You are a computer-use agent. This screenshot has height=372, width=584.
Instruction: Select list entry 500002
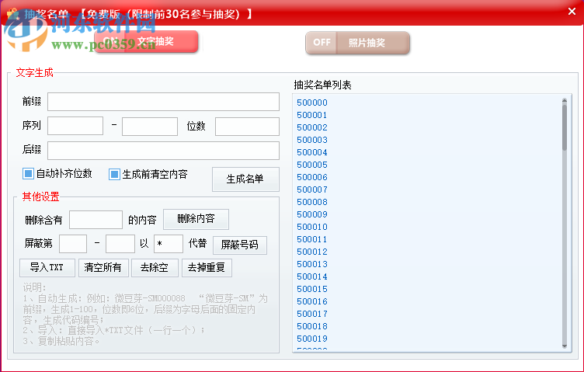click(x=312, y=127)
